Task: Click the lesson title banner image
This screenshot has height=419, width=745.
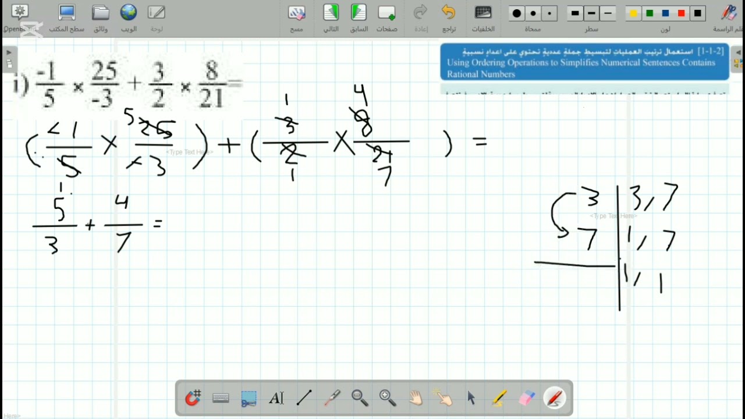Action: click(x=584, y=62)
